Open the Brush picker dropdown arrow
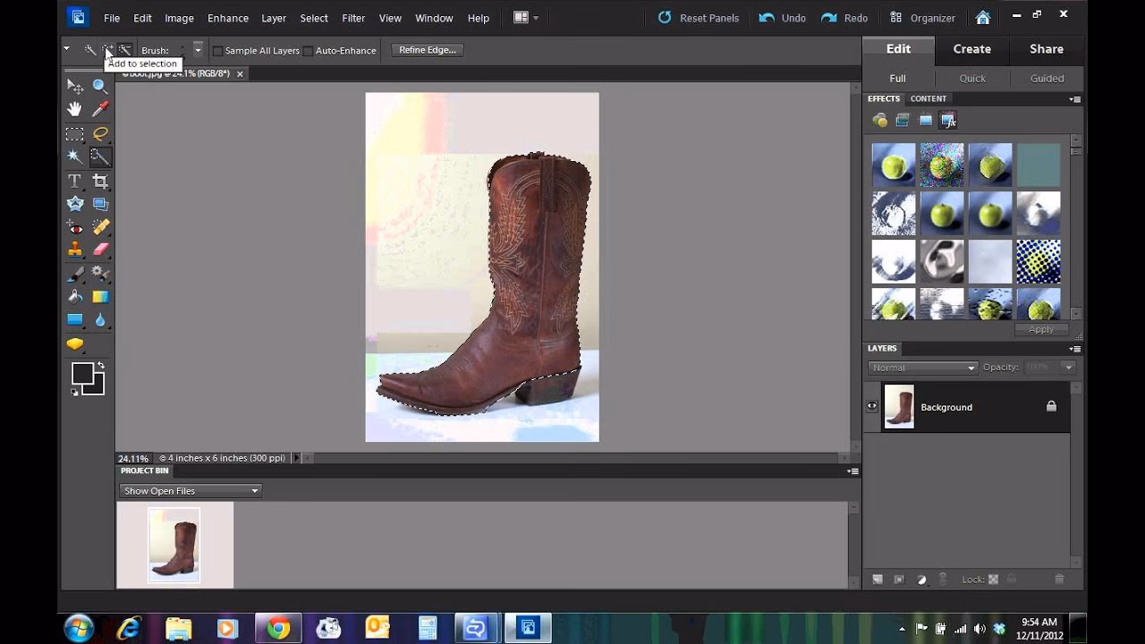1145x644 pixels. [198, 50]
